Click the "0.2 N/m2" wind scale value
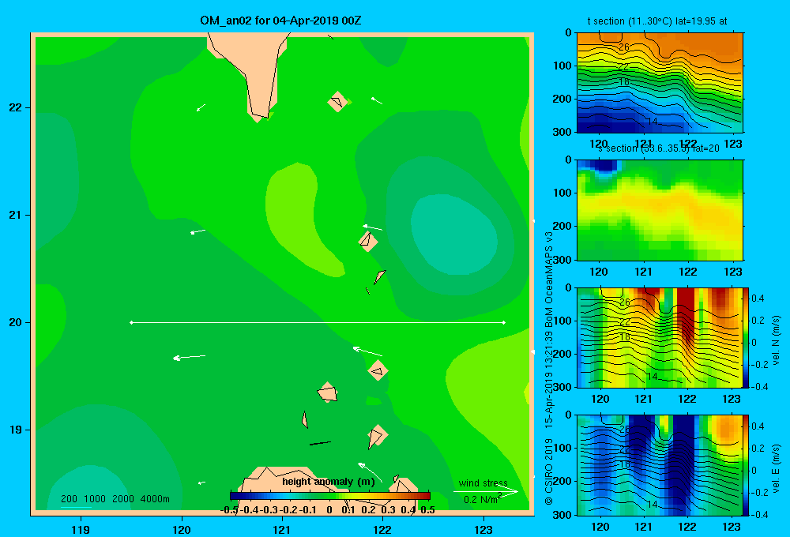The width and height of the screenshot is (790, 537). tap(483, 499)
